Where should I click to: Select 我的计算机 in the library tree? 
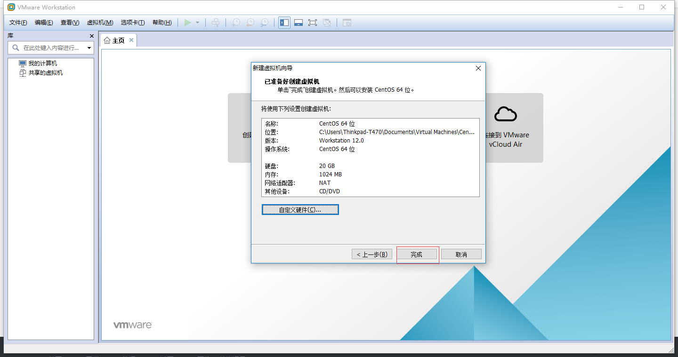pos(43,63)
